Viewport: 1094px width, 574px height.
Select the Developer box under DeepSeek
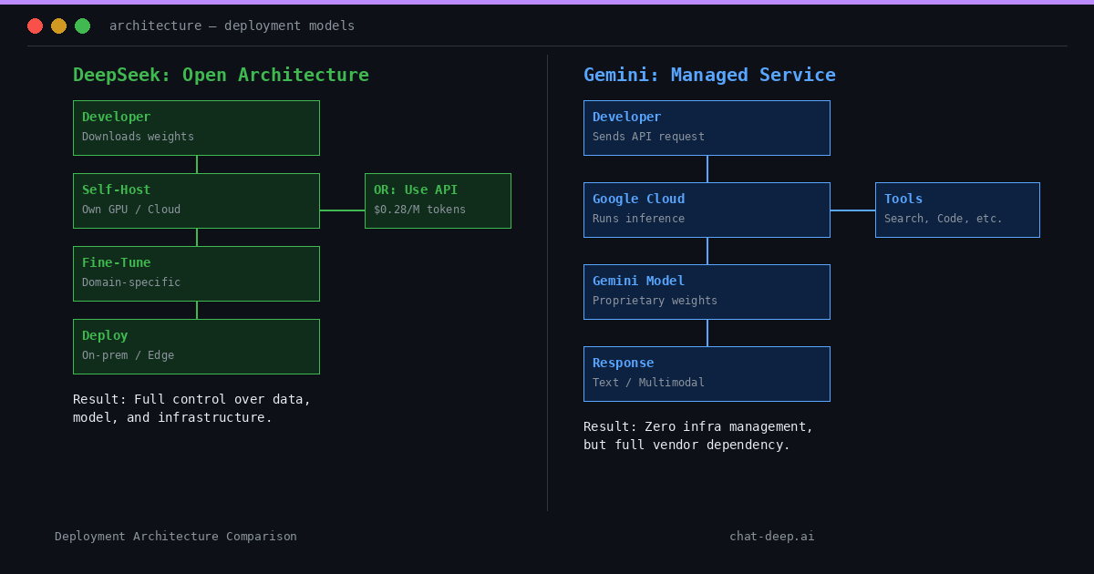[196, 128]
